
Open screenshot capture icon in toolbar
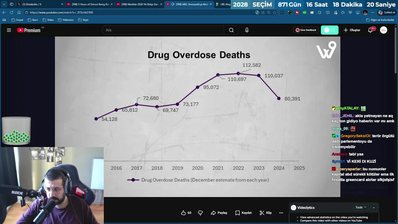[x=358, y=12]
